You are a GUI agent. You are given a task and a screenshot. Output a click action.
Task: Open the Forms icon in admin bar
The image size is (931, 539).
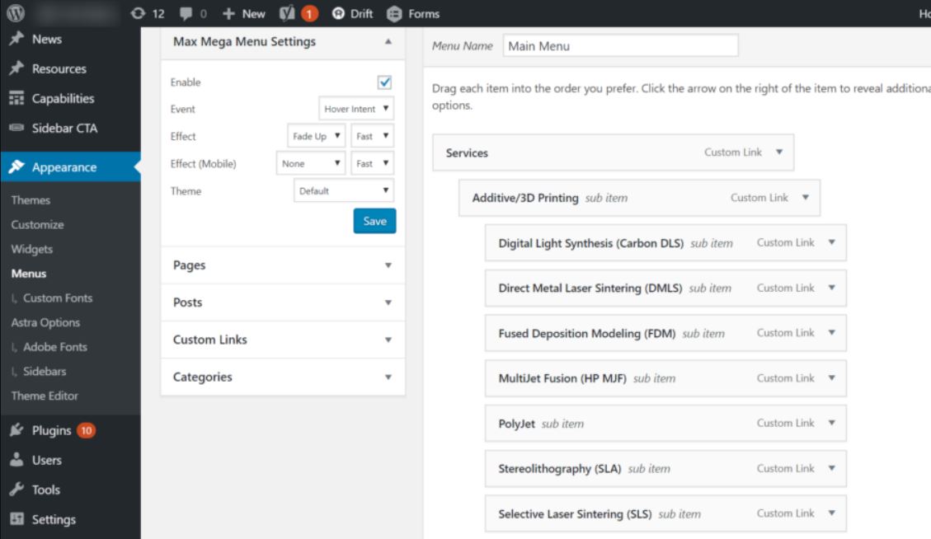coord(394,14)
